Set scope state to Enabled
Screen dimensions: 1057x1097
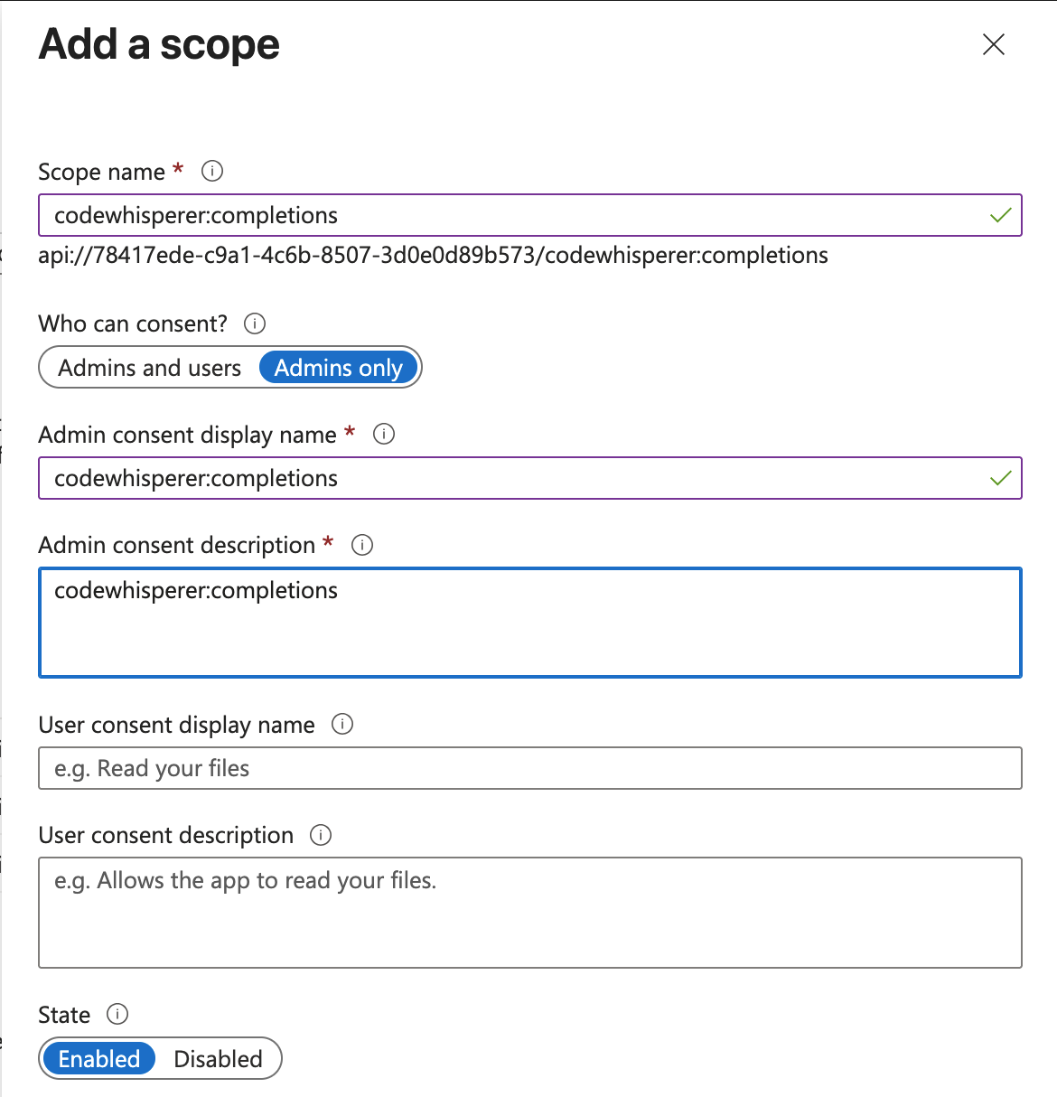coord(99,1059)
